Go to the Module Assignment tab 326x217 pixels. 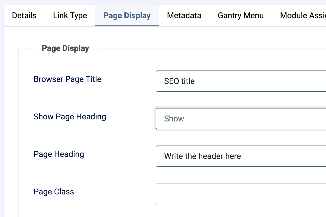click(303, 15)
